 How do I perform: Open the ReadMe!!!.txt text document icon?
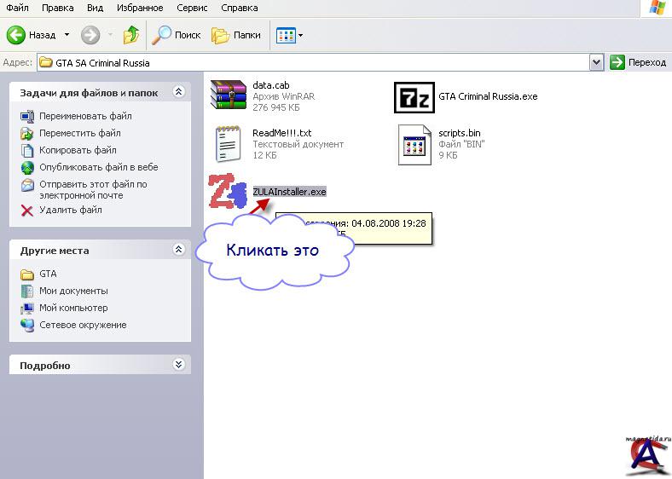[x=228, y=143]
